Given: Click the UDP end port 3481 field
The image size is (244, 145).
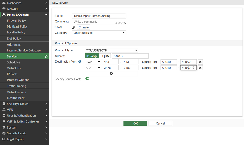Looking at the screenshot, I should tap(130, 68).
